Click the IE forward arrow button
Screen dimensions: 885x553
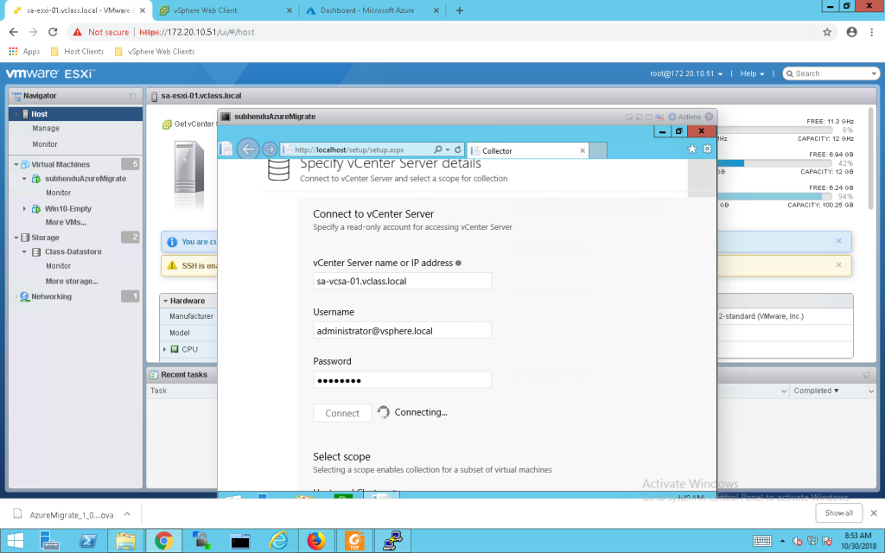[x=270, y=149]
